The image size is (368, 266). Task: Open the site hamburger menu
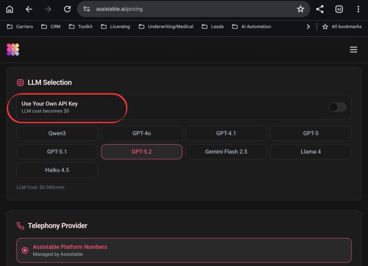pos(354,50)
